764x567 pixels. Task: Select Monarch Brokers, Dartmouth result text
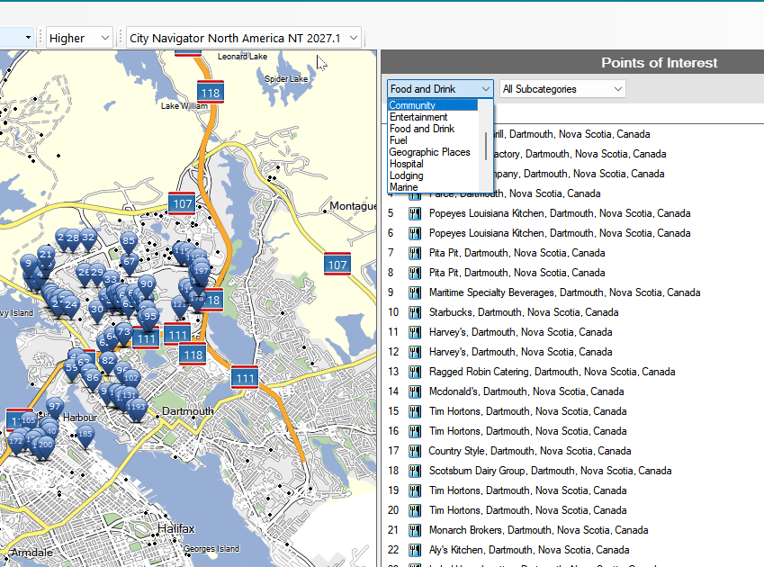pyautogui.click(x=538, y=530)
